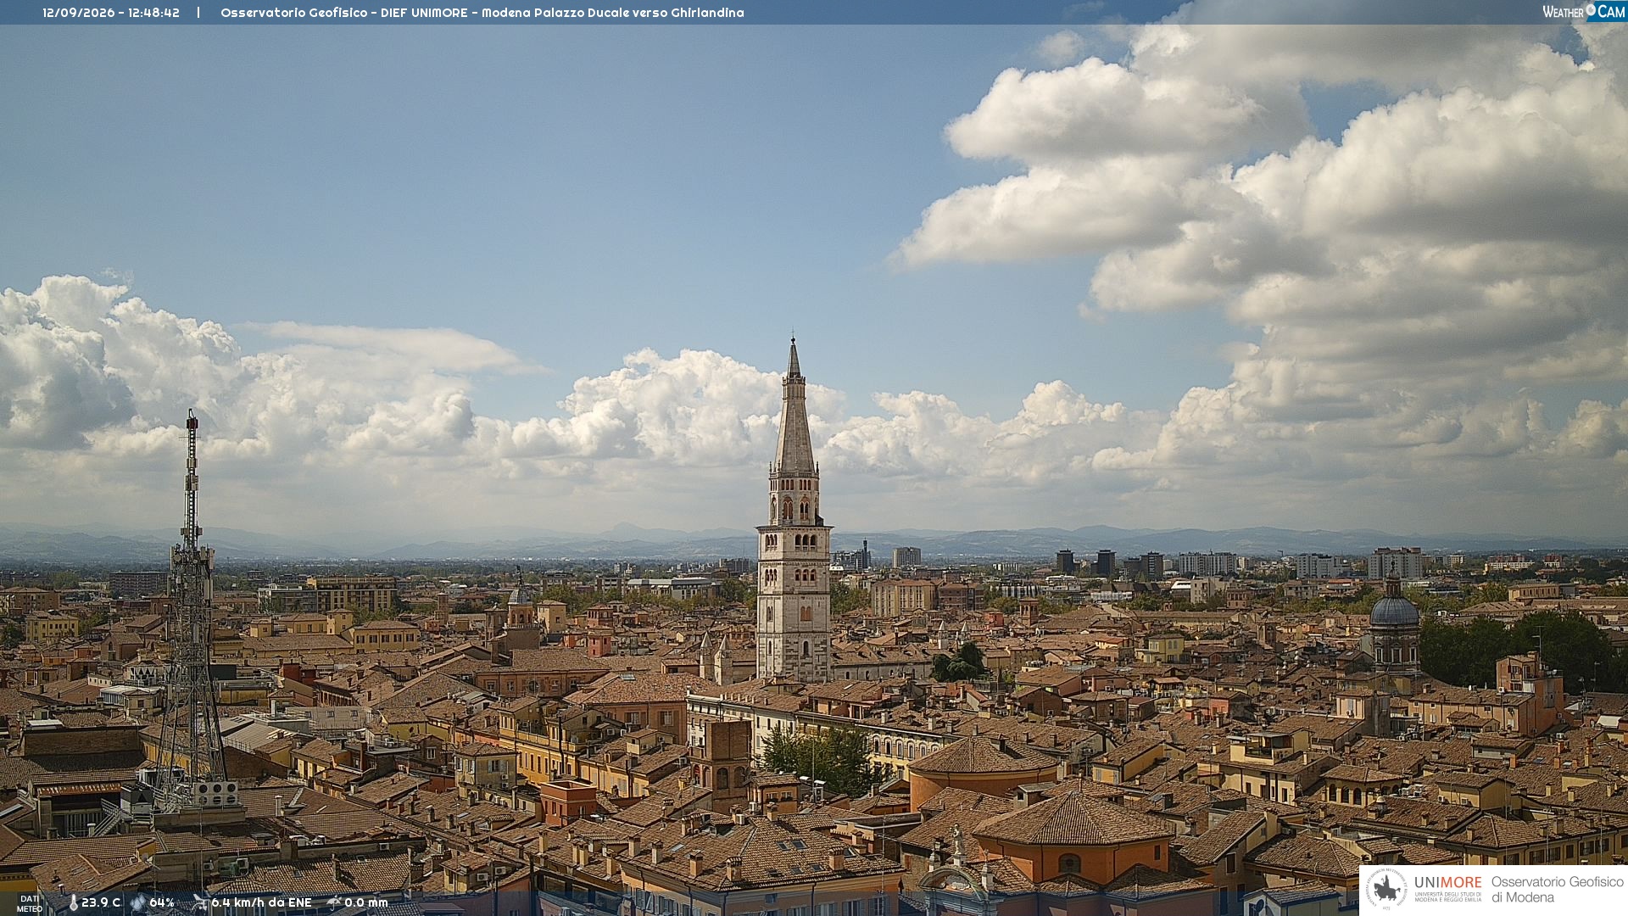
Task: Click the blue church dome in image
Action: pyautogui.click(x=1394, y=609)
